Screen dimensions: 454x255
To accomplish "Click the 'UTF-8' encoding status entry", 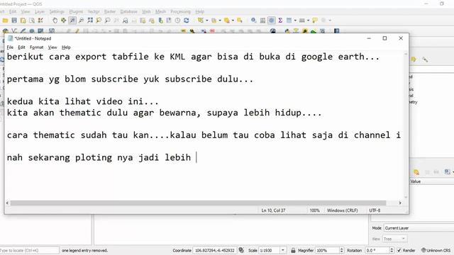I will 375,210.
